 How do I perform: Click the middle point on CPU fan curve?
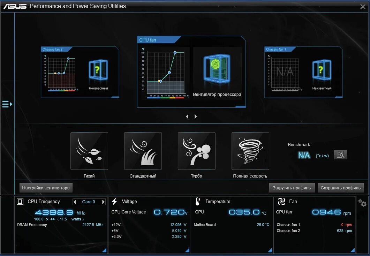coord(169,73)
